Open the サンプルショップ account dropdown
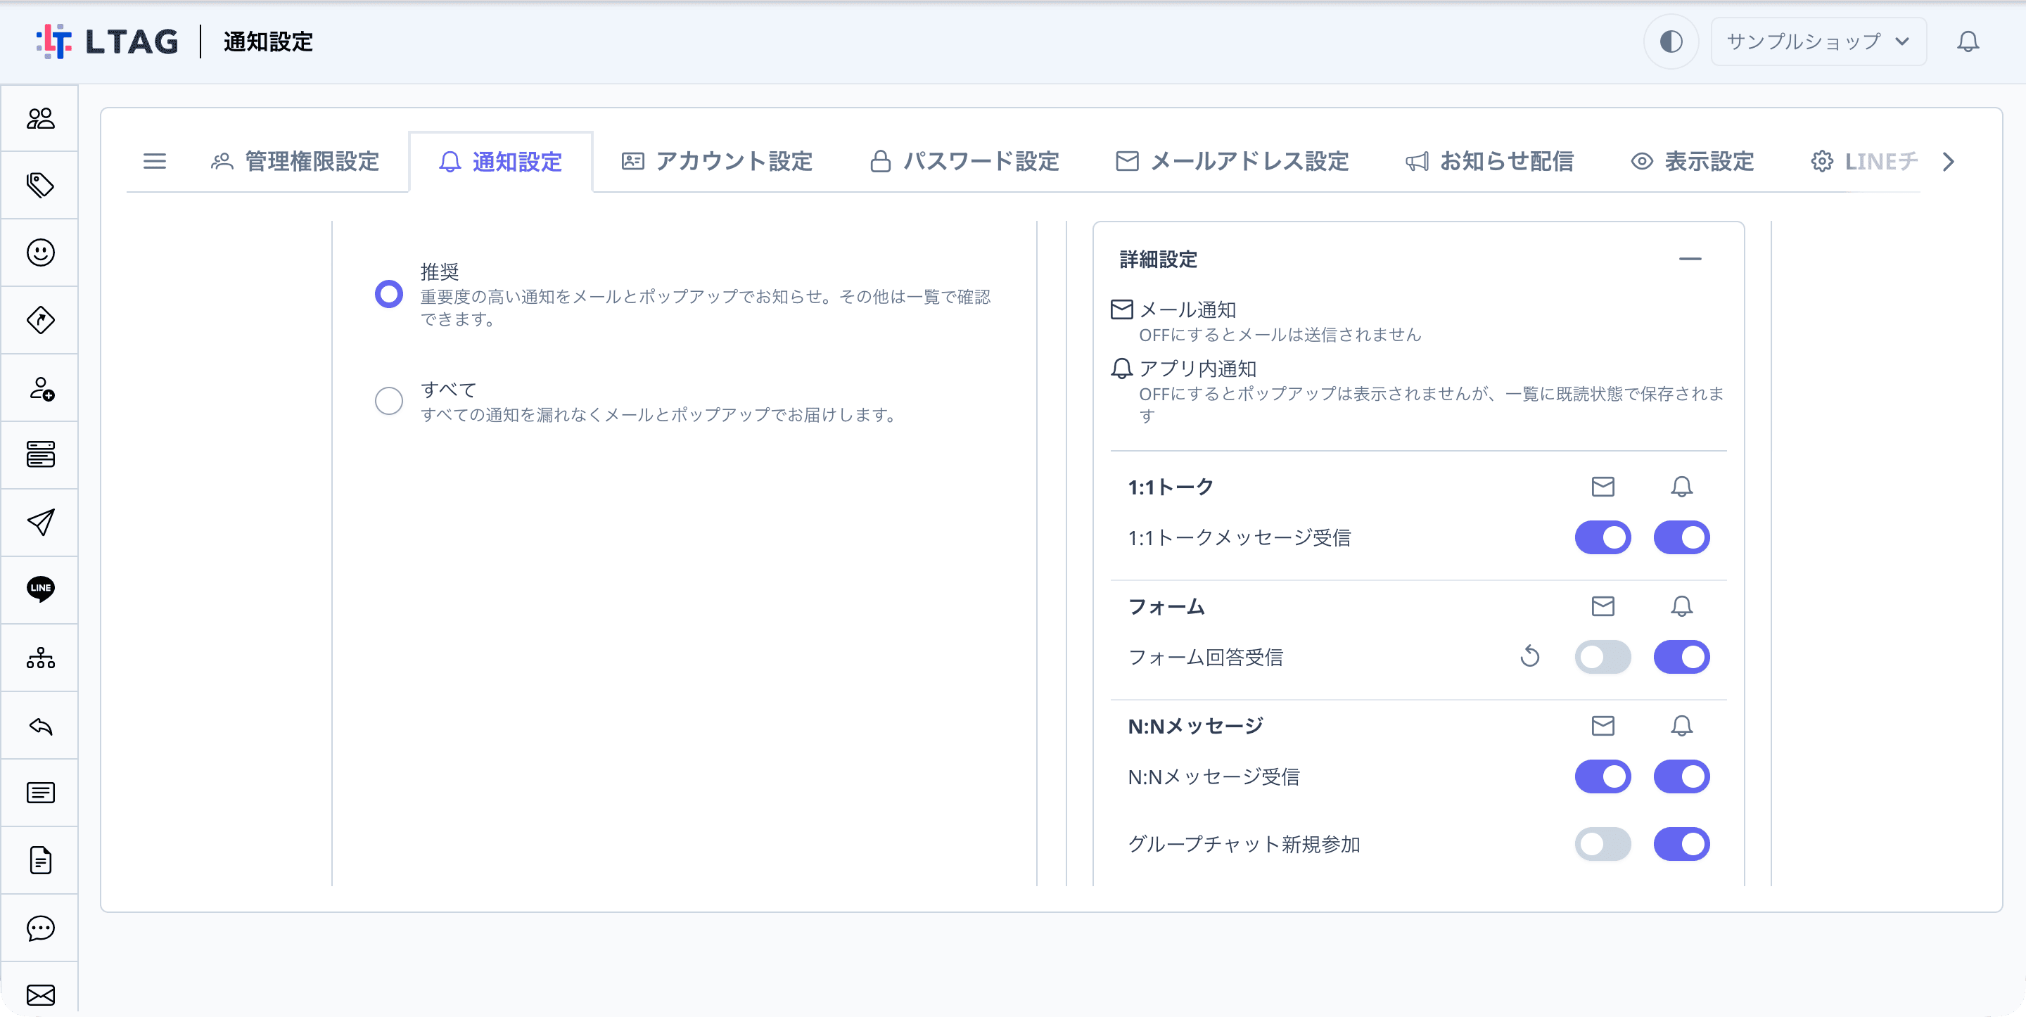 click(1818, 41)
